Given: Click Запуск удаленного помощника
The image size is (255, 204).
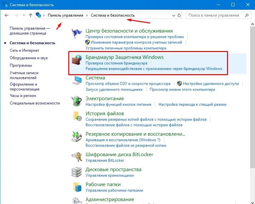Looking at the screenshot, I should pyautogui.click(x=114, y=89).
